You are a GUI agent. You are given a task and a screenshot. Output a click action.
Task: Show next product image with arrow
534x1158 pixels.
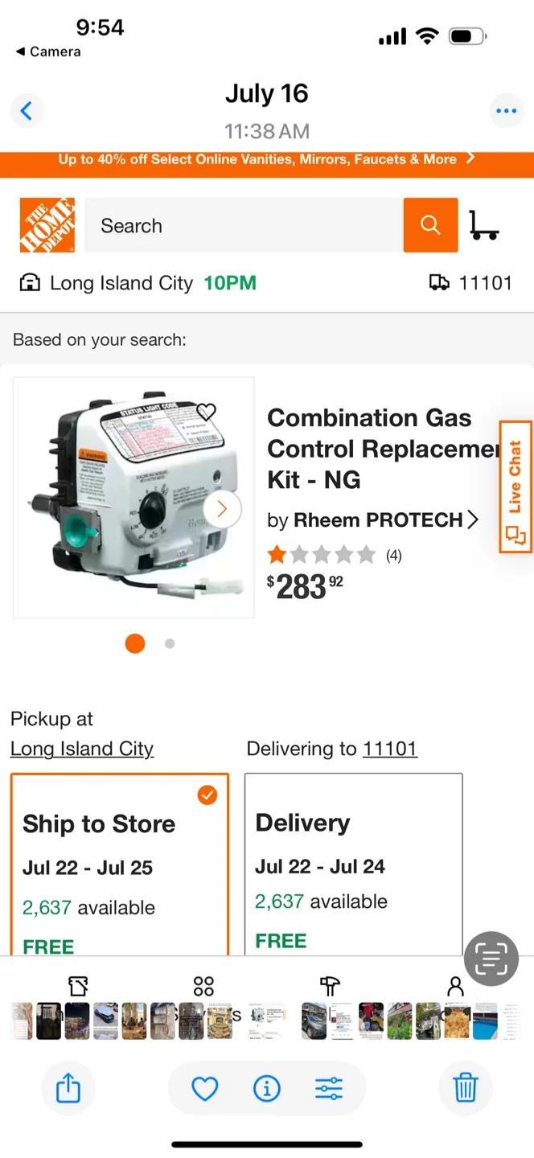click(x=223, y=509)
